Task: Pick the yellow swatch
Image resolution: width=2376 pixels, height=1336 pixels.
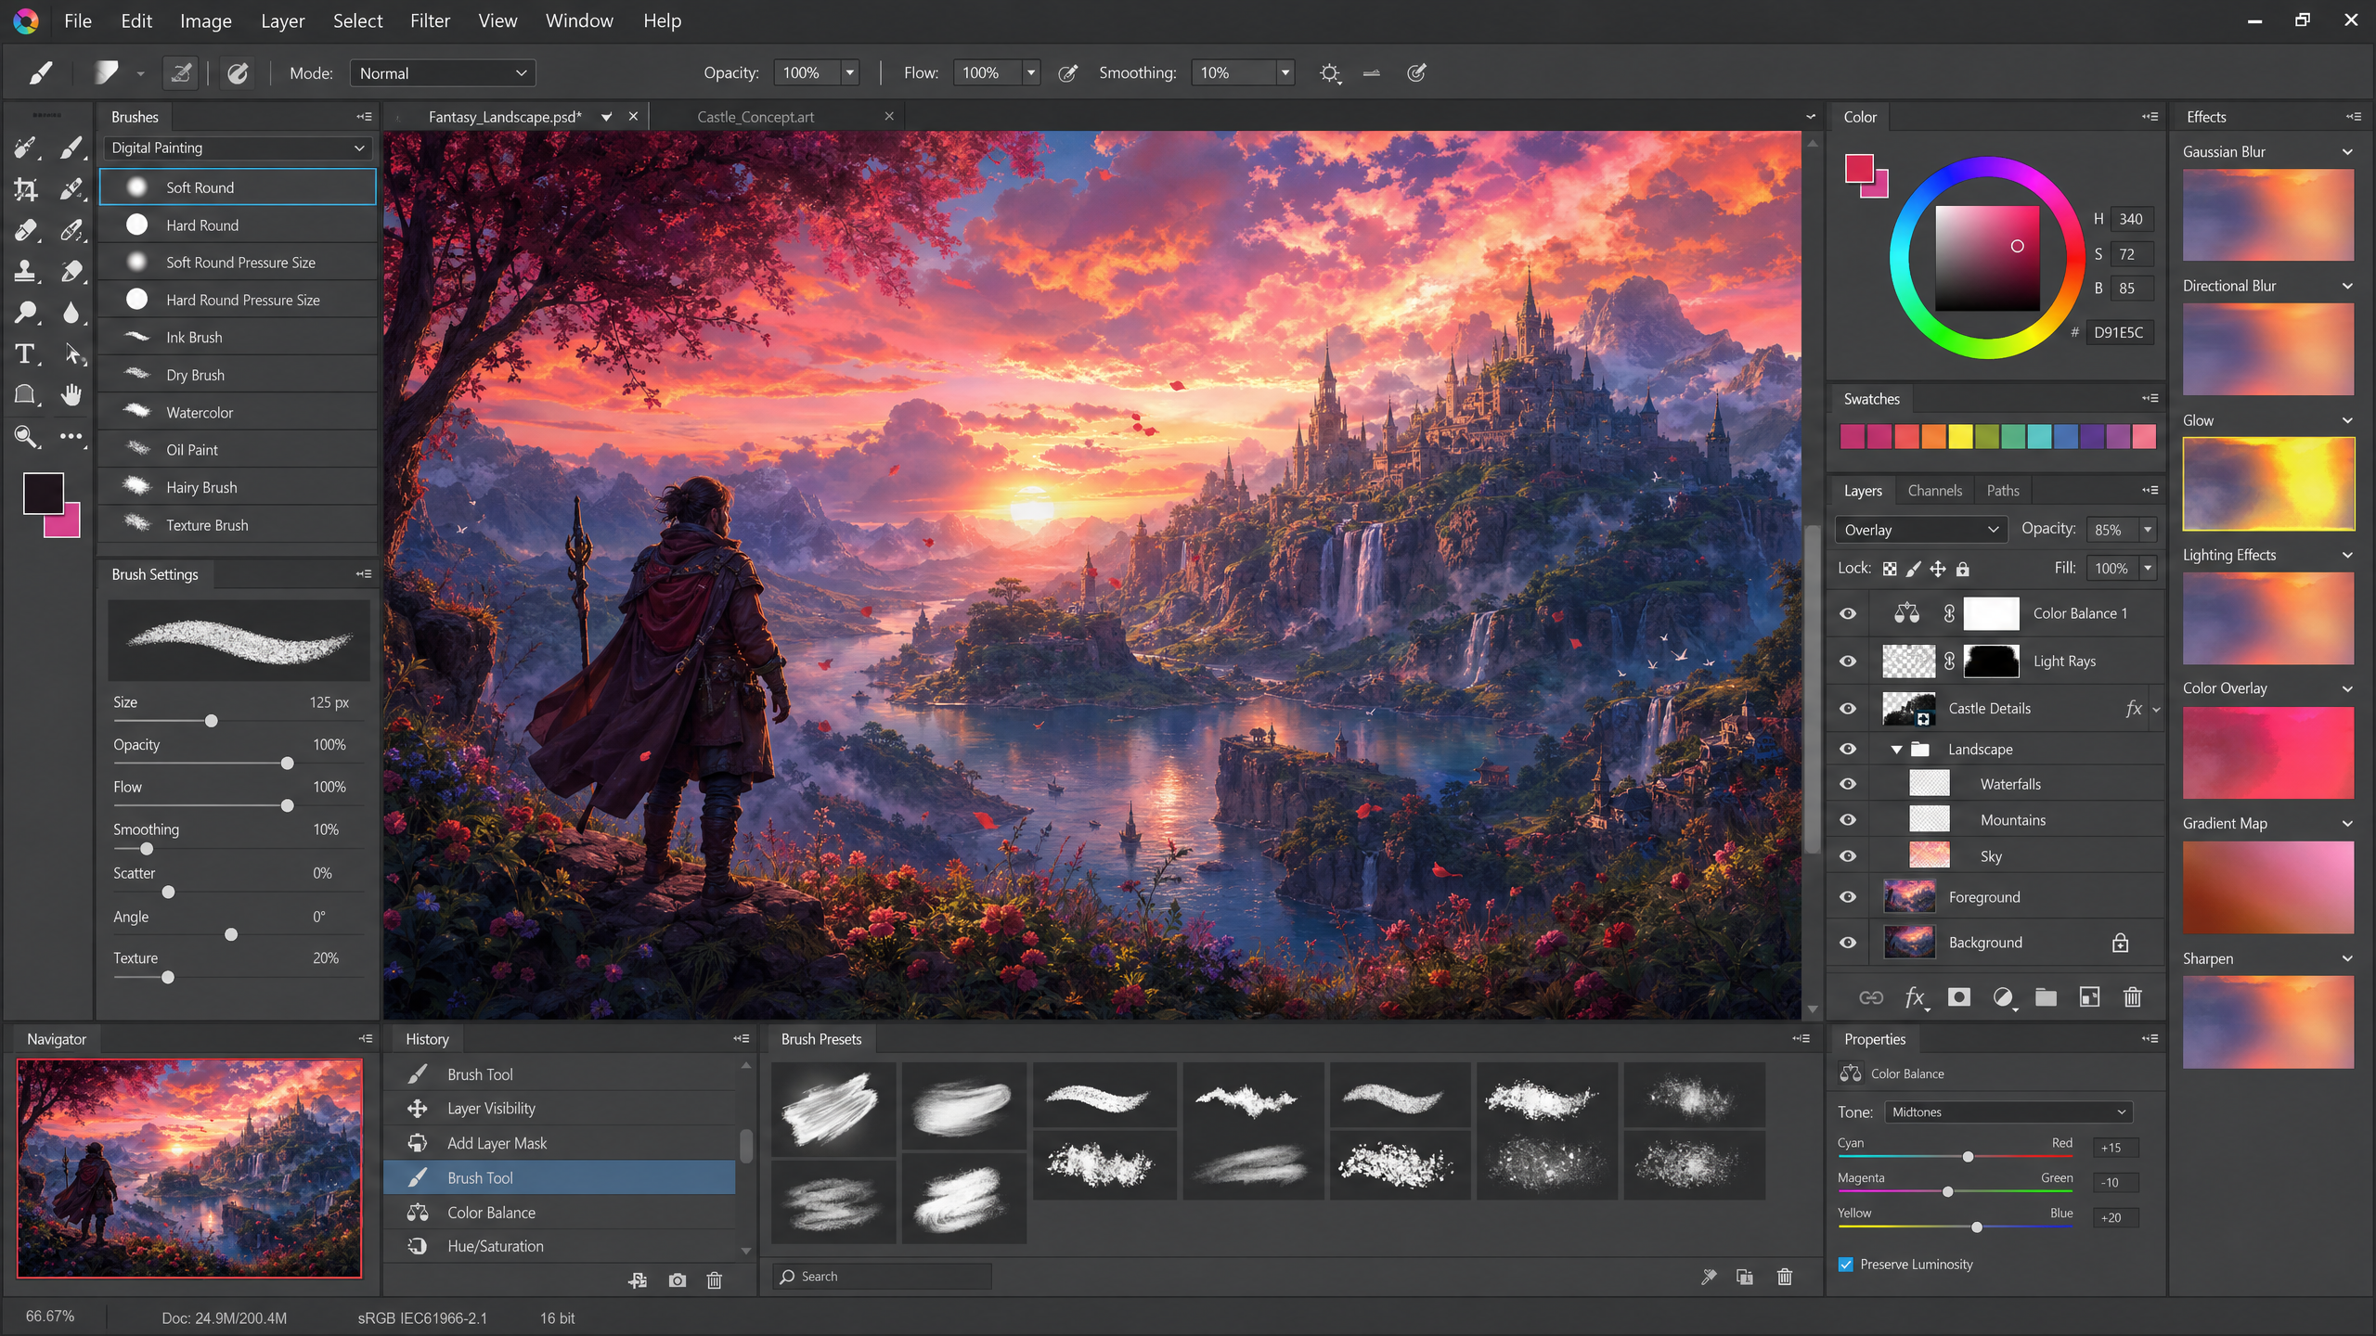Action: [1959, 436]
